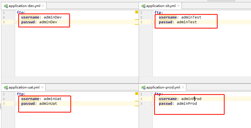Click fold end marker on line 3 in application-sit.yml
The height and width of the screenshot is (128, 251).
pos(152,22)
